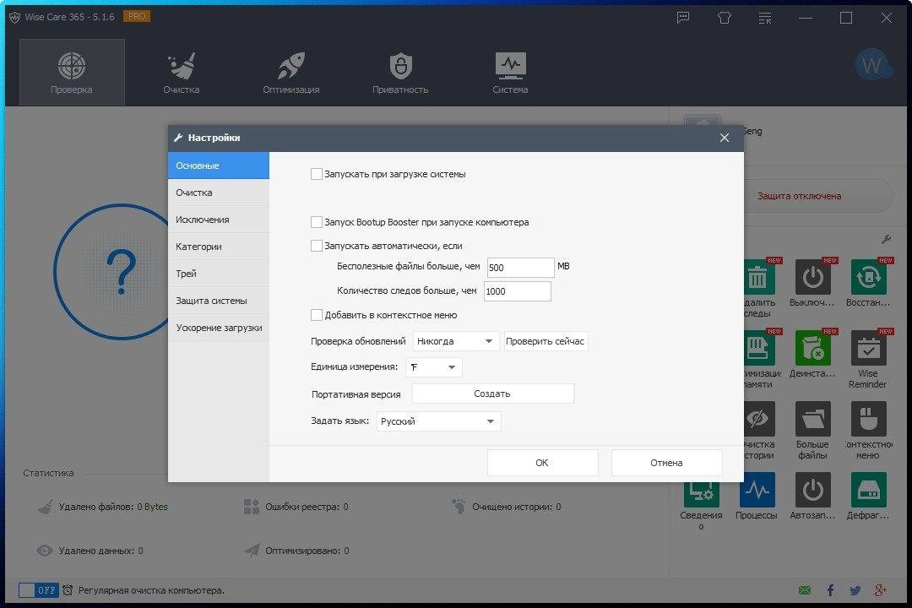Launch the Автозап... power tool

812,497
